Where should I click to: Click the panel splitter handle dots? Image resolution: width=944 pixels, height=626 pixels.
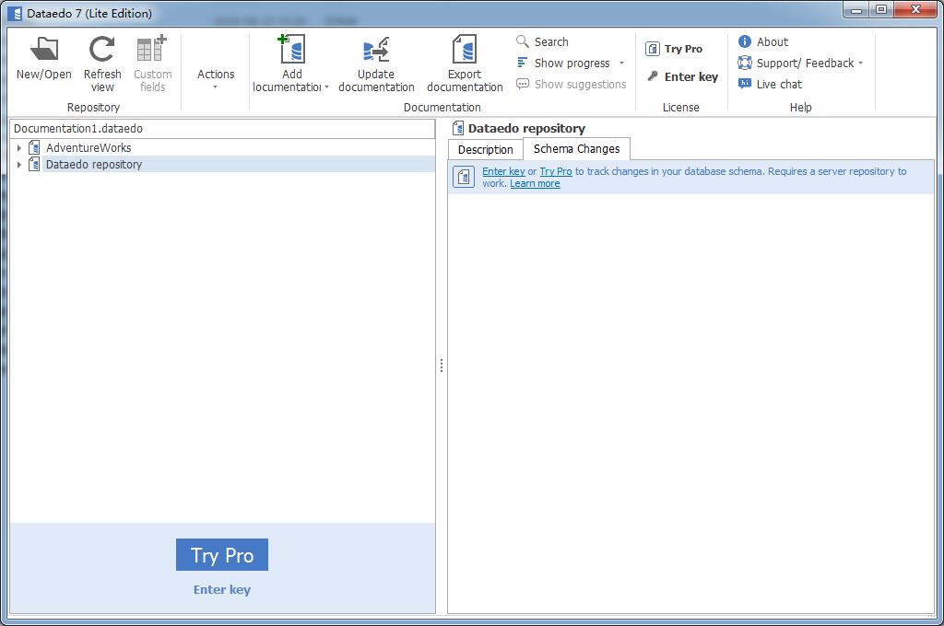point(442,365)
